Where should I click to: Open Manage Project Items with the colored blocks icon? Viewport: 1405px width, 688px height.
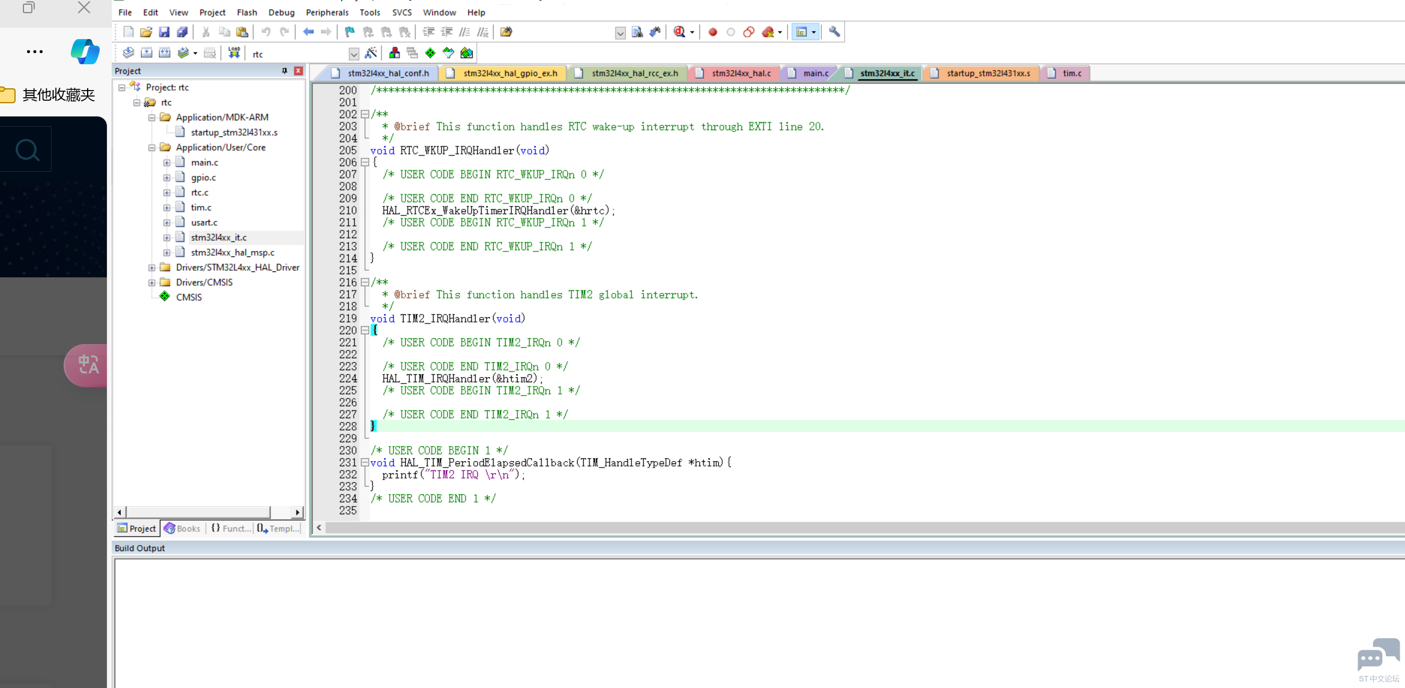394,53
